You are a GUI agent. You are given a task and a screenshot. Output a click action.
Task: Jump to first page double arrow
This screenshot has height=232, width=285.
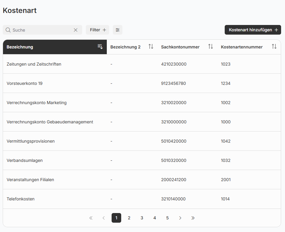[91, 218]
